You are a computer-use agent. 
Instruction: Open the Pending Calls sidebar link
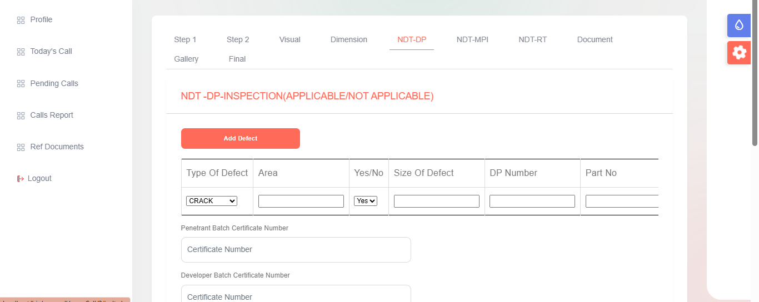pyautogui.click(x=54, y=83)
